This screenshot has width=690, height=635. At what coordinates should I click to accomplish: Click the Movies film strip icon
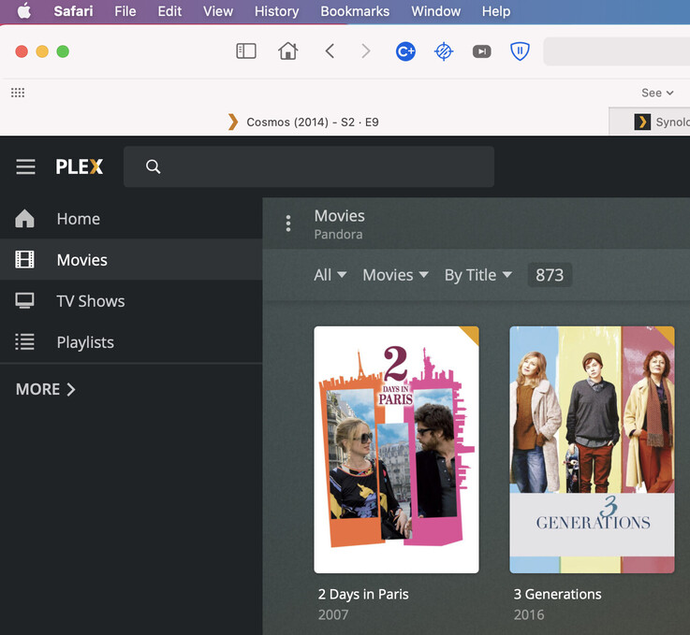[x=24, y=260]
